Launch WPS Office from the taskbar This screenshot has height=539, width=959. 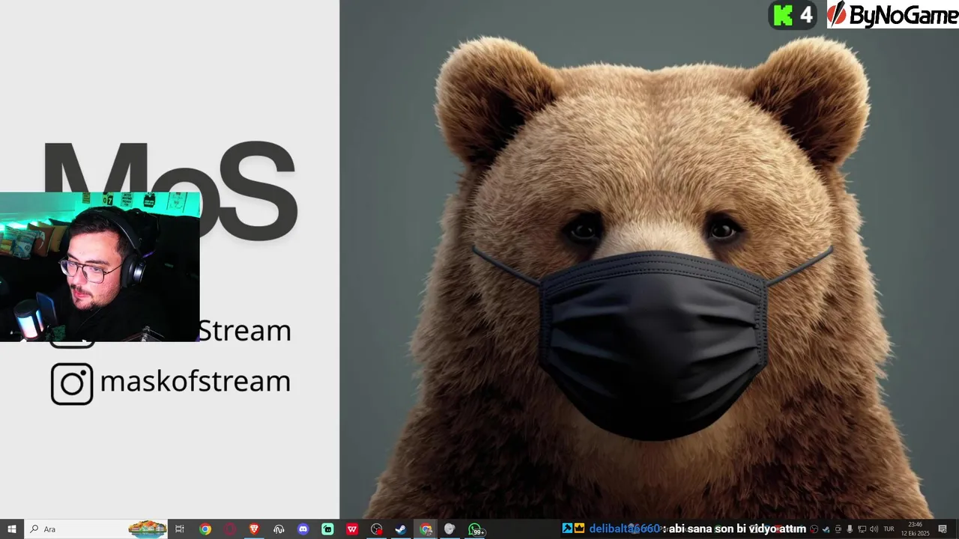coord(352,529)
